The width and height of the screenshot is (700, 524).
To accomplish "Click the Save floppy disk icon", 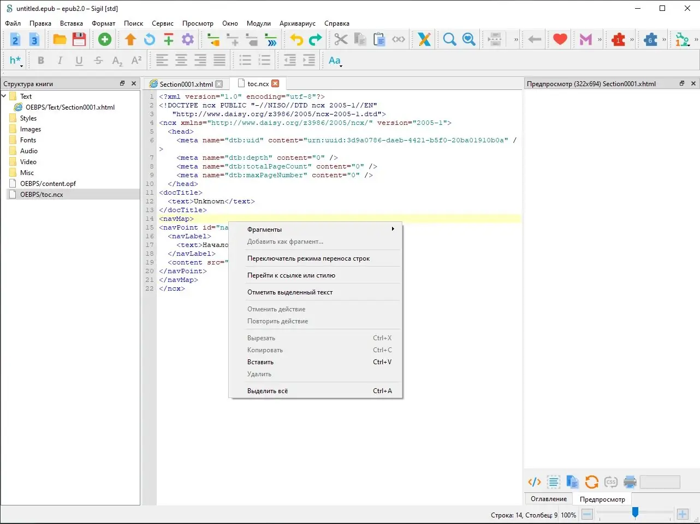I will 79,39.
